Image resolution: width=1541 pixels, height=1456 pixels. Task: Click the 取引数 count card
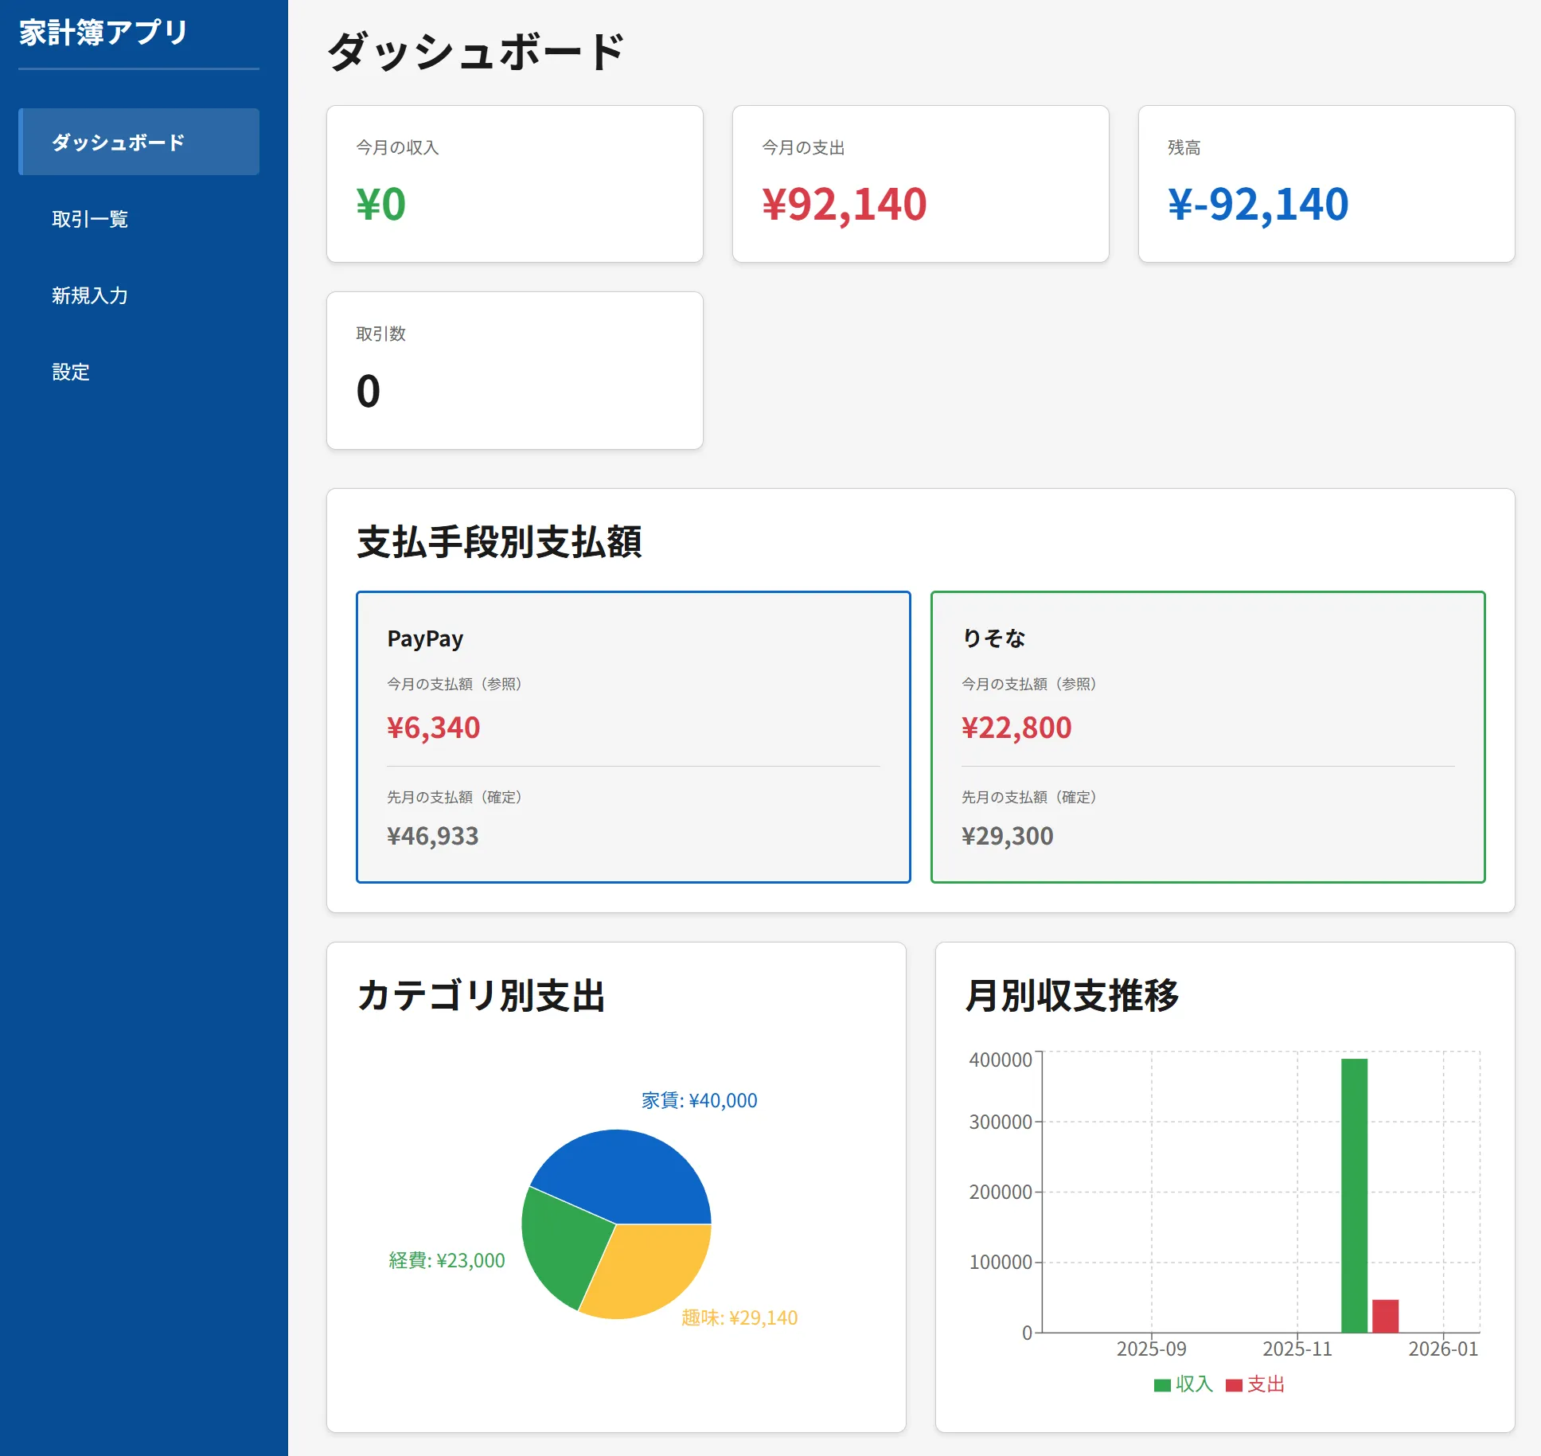(x=514, y=370)
